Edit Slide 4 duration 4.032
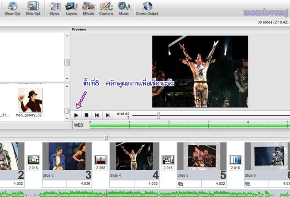Viewport: 290px width, 197px height. click(147, 184)
